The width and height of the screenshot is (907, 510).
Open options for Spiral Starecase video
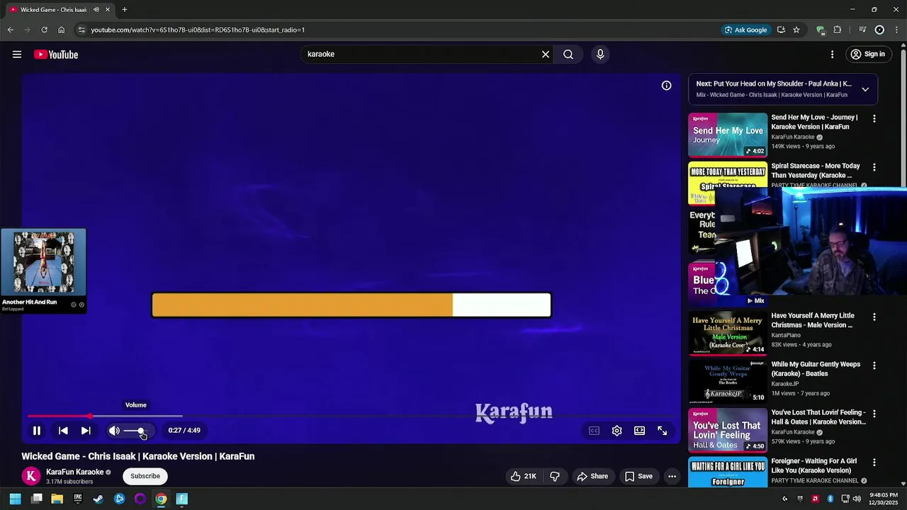[x=874, y=167]
